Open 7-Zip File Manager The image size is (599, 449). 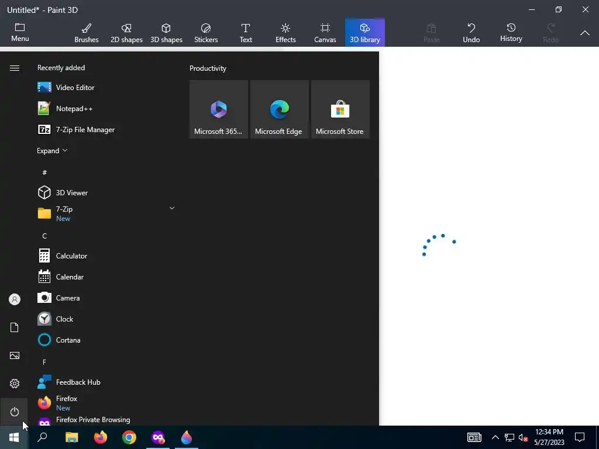(x=107, y=129)
